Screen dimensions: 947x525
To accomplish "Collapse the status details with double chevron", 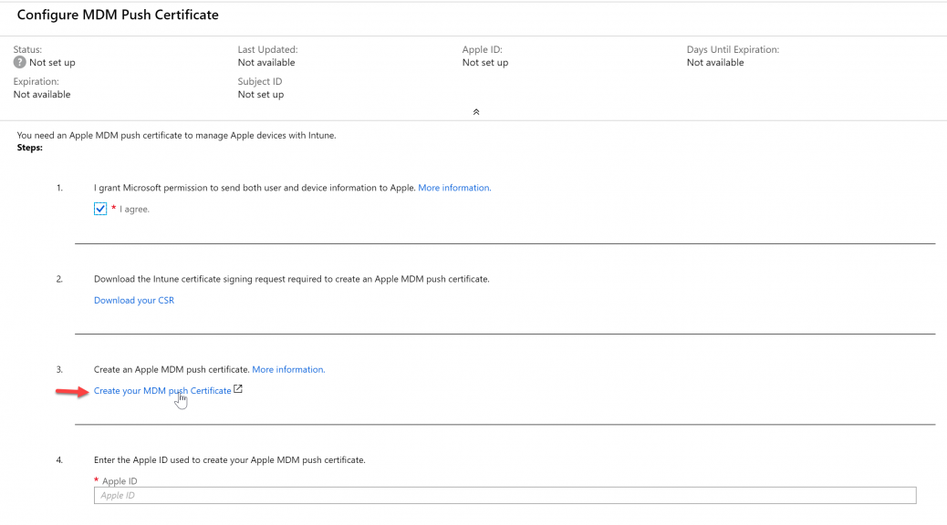I will [x=476, y=111].
